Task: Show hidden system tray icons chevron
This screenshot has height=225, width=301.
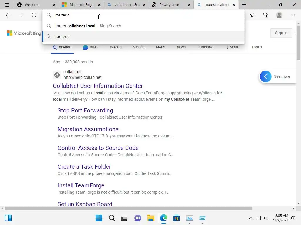Action: tap(250, 218)
